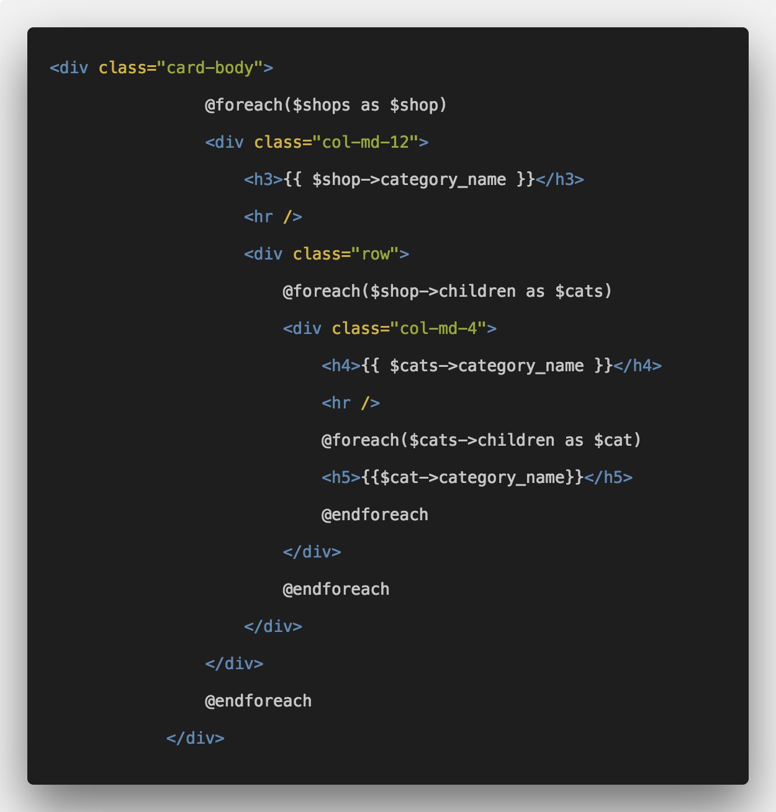The height and width of the screenshot is (812, 776).
Task: Click @endforeach after the col-md-4 closing div
Action: point(336,589)
